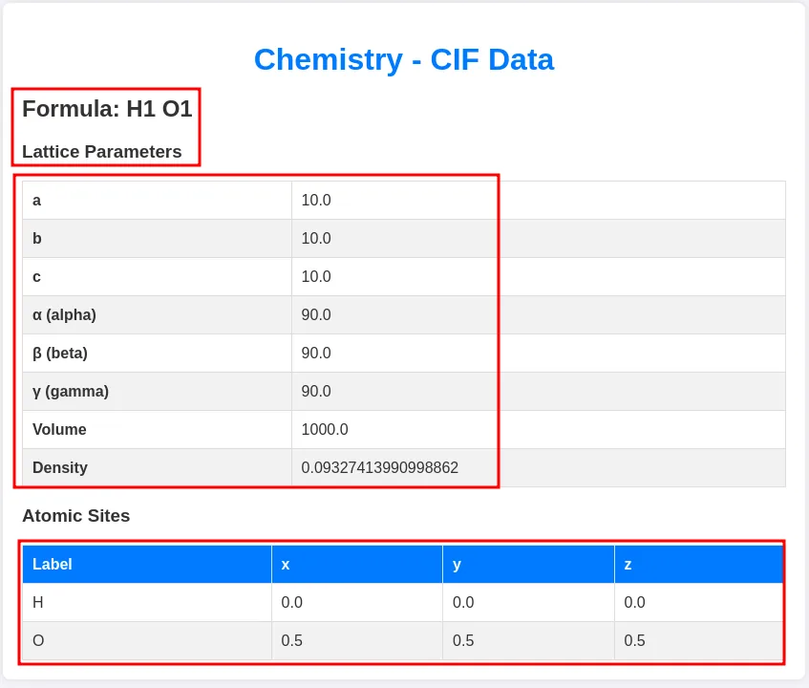Click the 'Label' column header
Screen dimensions: 809x688
(x=147, y=564)
